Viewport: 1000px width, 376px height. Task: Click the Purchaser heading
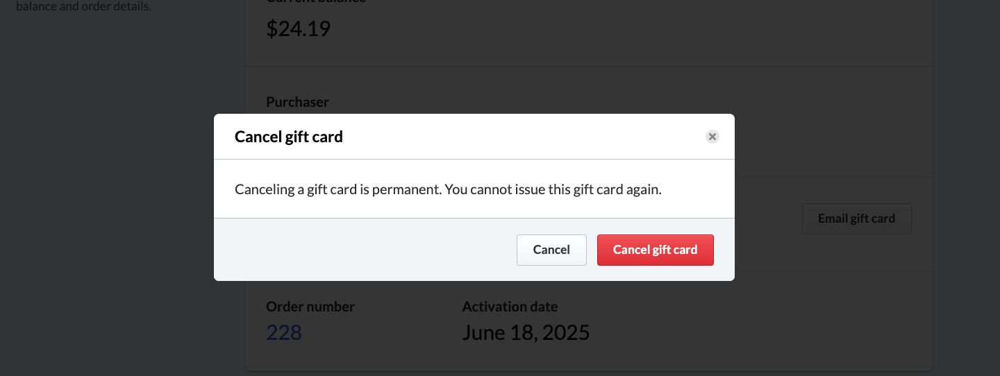pyautogui.click(x=297, y=102)
